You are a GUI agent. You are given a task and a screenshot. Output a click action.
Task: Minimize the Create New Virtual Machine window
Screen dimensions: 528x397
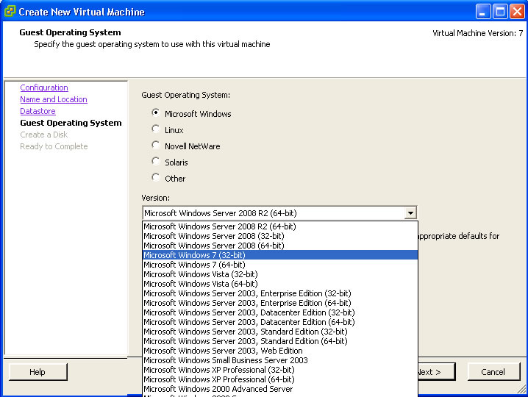tap(483, 12)
